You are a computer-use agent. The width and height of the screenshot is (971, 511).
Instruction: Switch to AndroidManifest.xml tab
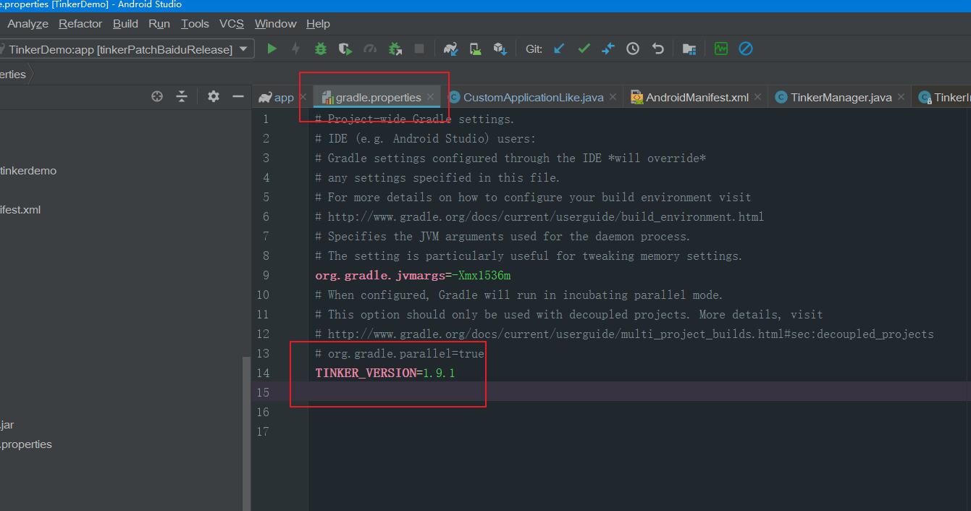(697, 98)
